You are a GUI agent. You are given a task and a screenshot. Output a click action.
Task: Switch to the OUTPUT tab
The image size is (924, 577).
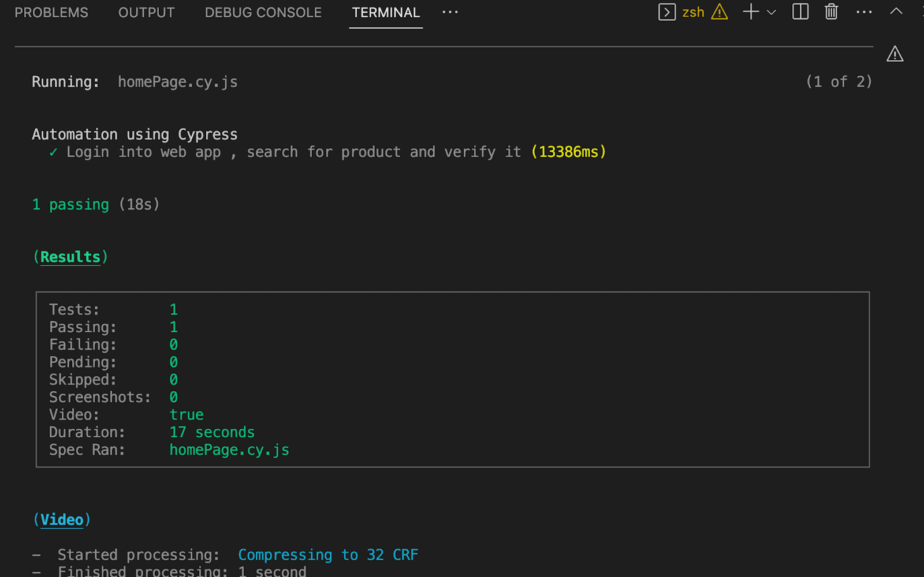pos(146,12)
